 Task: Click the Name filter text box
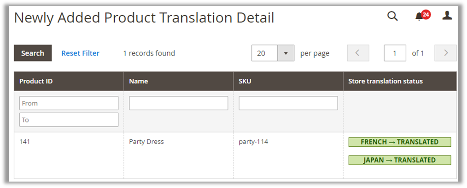178,103
